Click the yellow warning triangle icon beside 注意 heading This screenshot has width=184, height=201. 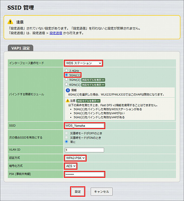pos(10,22)
